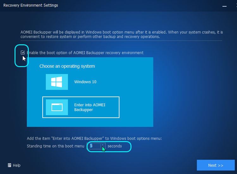Click the Recovery Environment Settings title
The width and height of the screenshot is (237, 174).
[x=31, y=5]
